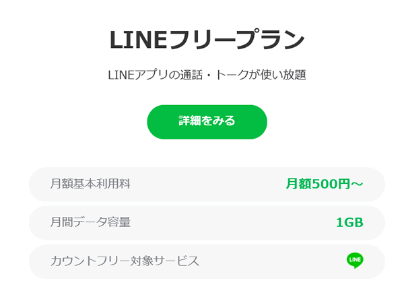Click the データ容量 text in the second row
Viewport: 404px width, 299px height.
pyautogui.click(x=102, y=222)
